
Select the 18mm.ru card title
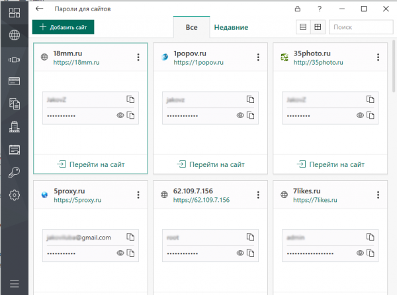coord(67,53)
